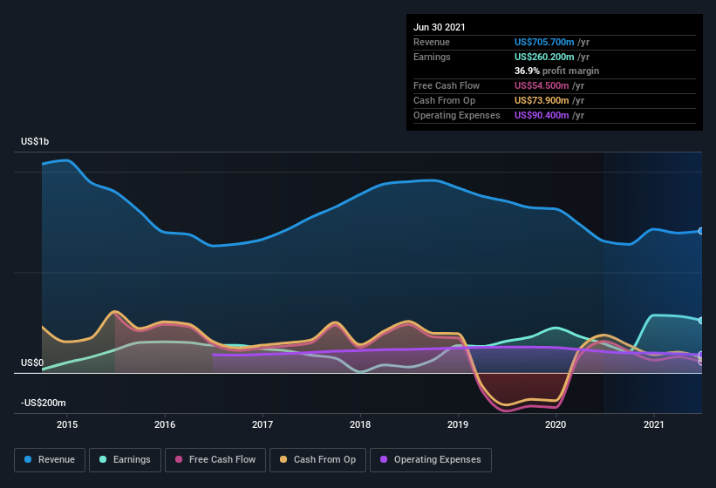Click the 2018 axis label
This screenshot has width=716, height=488.
tap(360, 424)
